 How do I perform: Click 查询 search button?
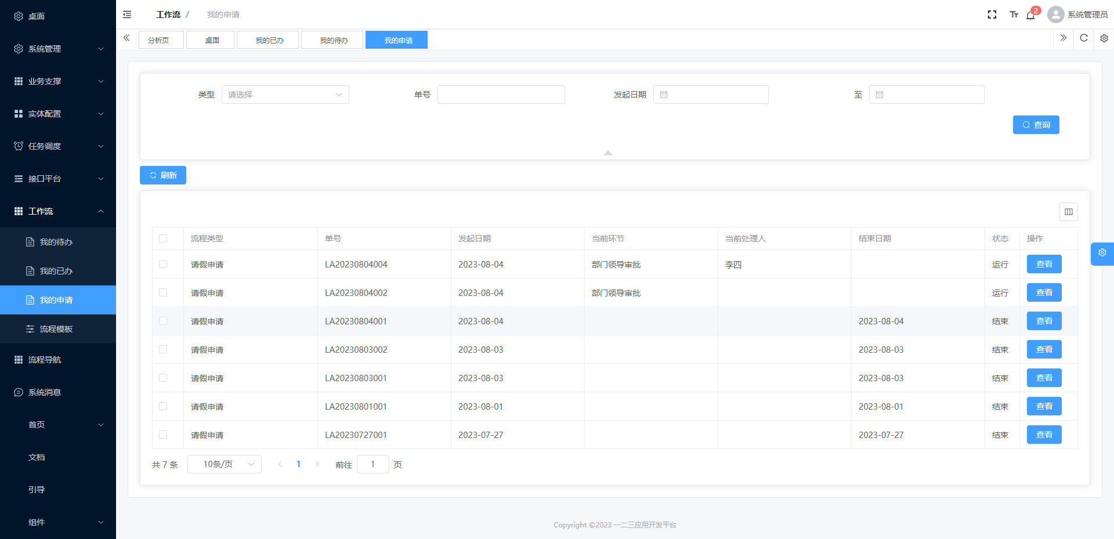coord(1036,125)
